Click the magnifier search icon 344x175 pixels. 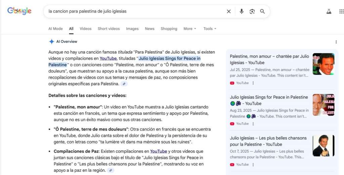coord(262,11)
